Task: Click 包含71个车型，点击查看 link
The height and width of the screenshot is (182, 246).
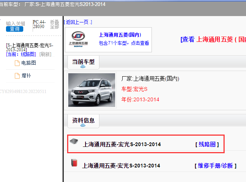Action: pyautogui.click(x=124, y=43)
